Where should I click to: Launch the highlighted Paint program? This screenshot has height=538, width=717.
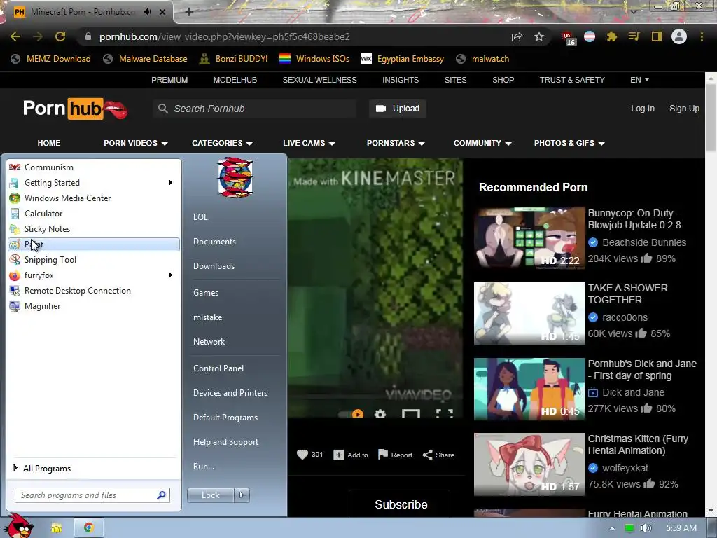pyautogui.click(x=94, y=244)
